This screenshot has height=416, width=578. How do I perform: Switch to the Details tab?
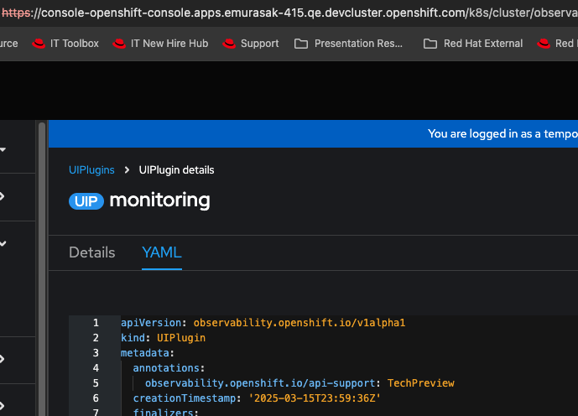92,252
